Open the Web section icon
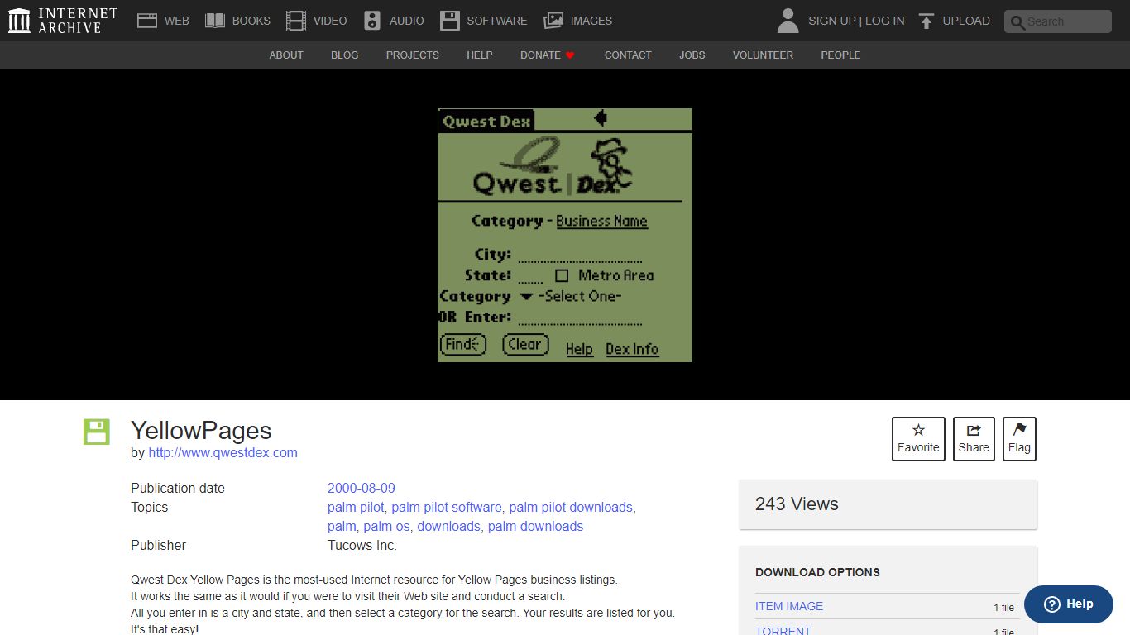The width and height of the screenshot is (1130, 635). (147, 21)
